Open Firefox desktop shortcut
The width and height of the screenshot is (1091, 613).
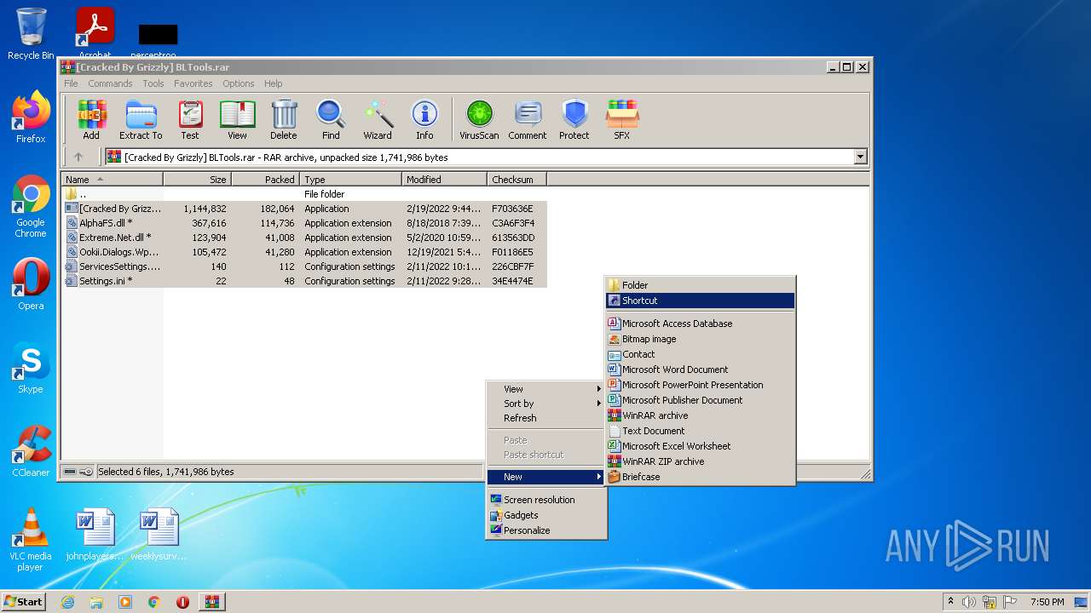[x=31, y=117]
